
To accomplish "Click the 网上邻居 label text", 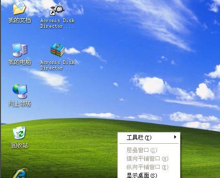I will tap(20, 104).
